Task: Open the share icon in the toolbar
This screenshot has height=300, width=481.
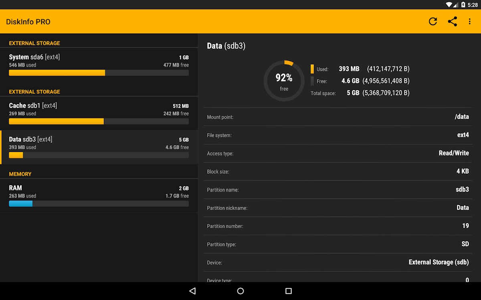Action: 452,22
